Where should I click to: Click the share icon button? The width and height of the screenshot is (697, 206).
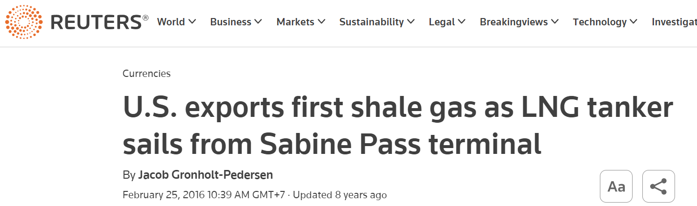click(658, 186)
